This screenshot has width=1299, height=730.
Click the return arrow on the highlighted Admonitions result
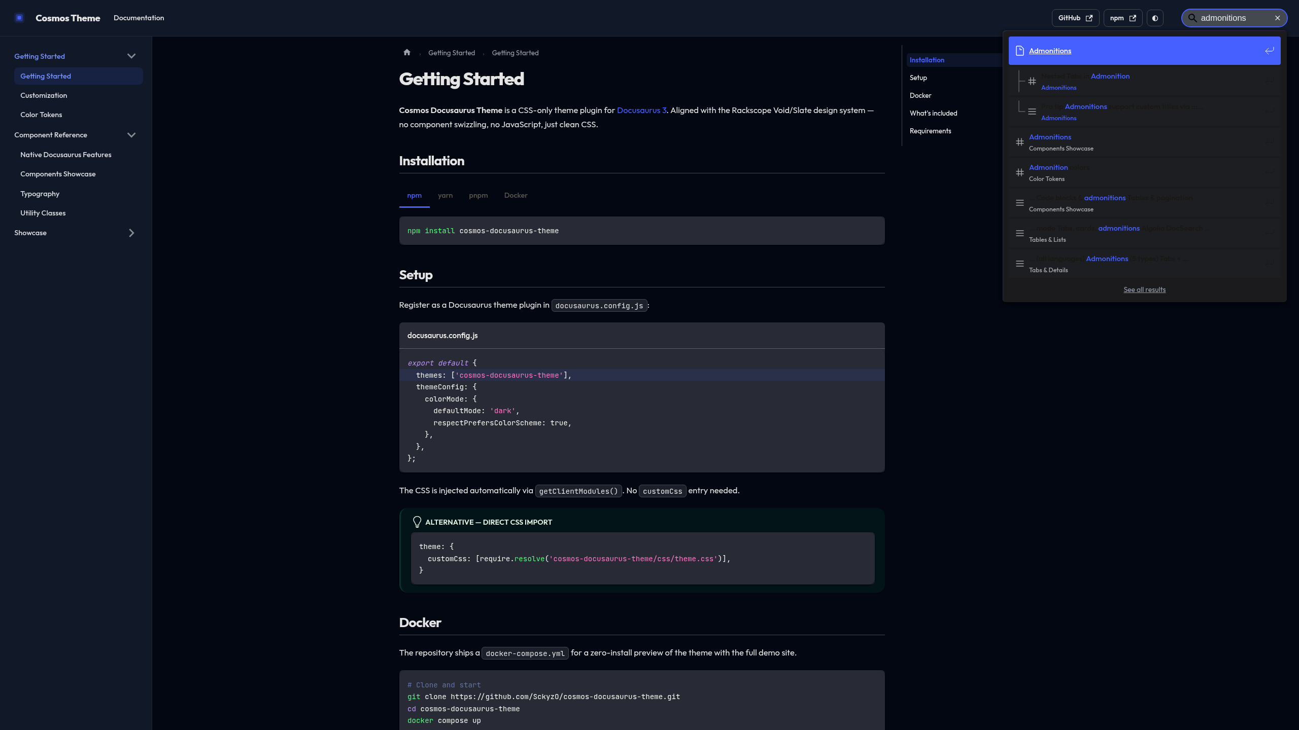coord(1269,50)
